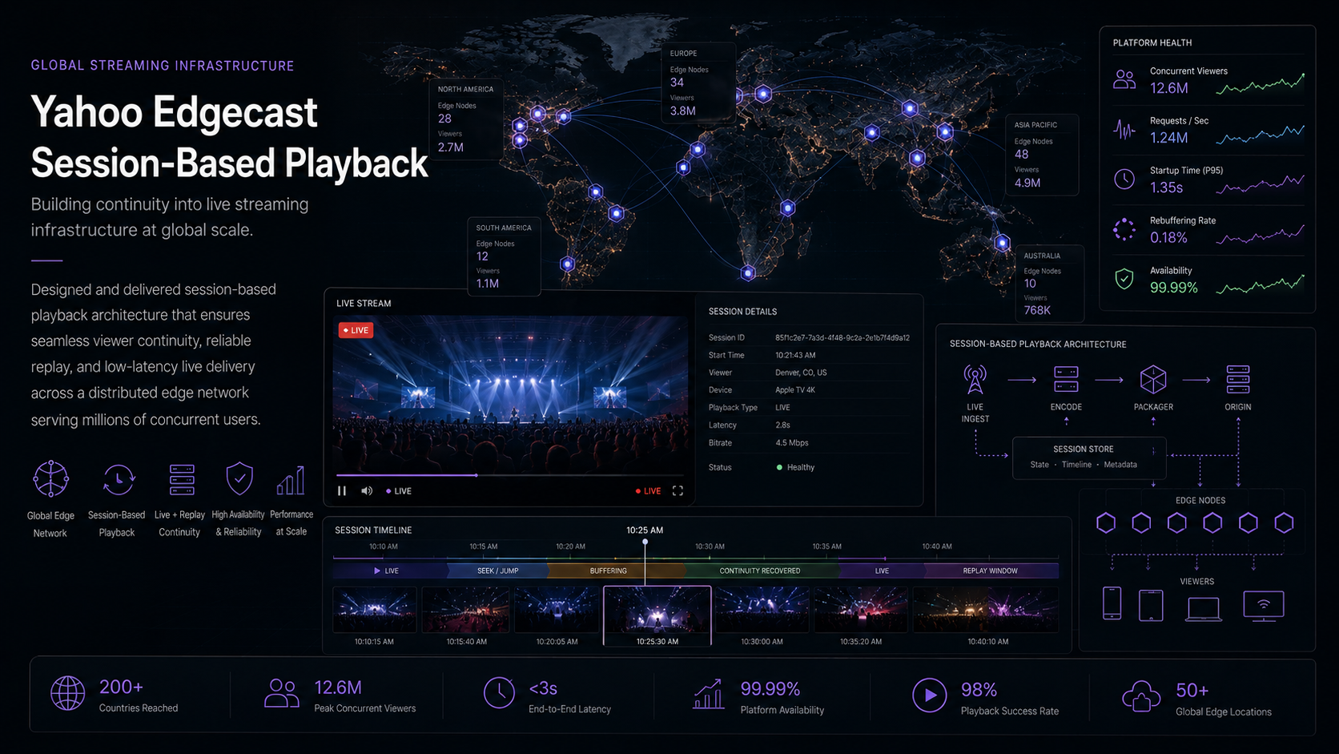Click the Requests / Sec waveform icon
This screenshot has height=754, width=1339.
point(1124,129)
